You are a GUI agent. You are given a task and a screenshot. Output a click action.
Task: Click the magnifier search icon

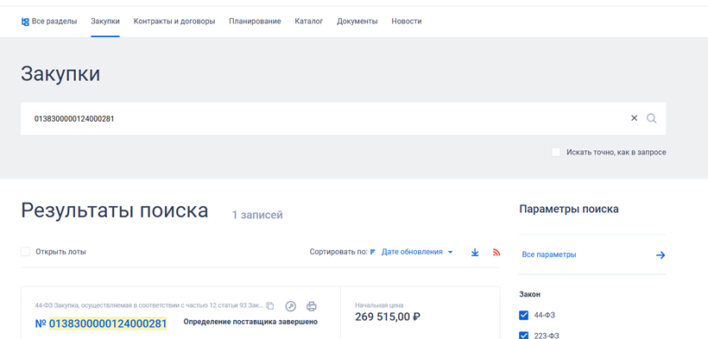point(651,118)
